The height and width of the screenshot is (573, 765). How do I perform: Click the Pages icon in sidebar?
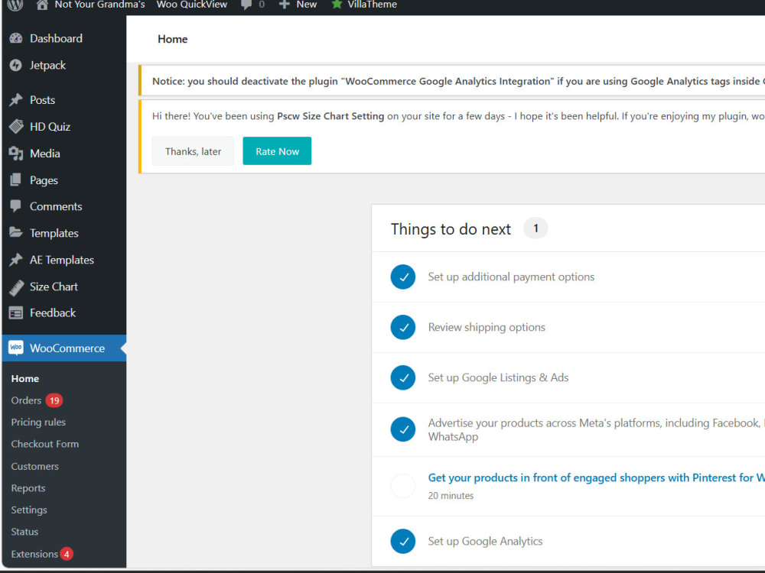pos(16,180)
